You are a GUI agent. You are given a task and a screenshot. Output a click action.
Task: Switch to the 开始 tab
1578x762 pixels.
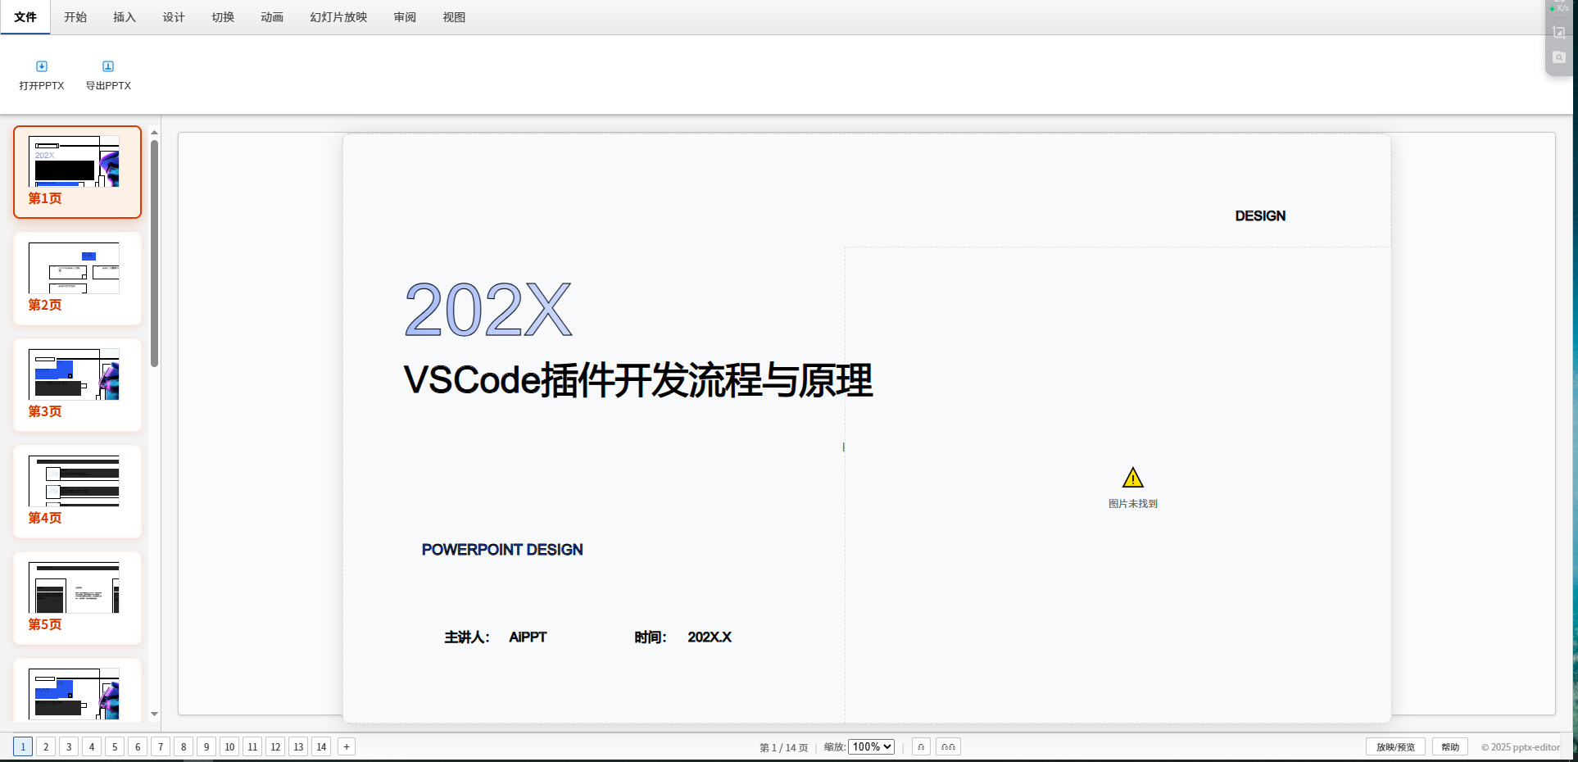tap(75, 17)
